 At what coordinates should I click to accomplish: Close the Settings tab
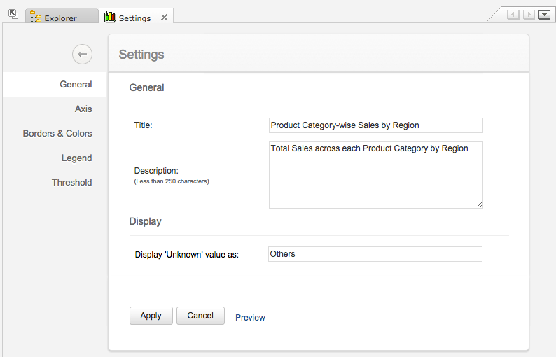(164, 17)
